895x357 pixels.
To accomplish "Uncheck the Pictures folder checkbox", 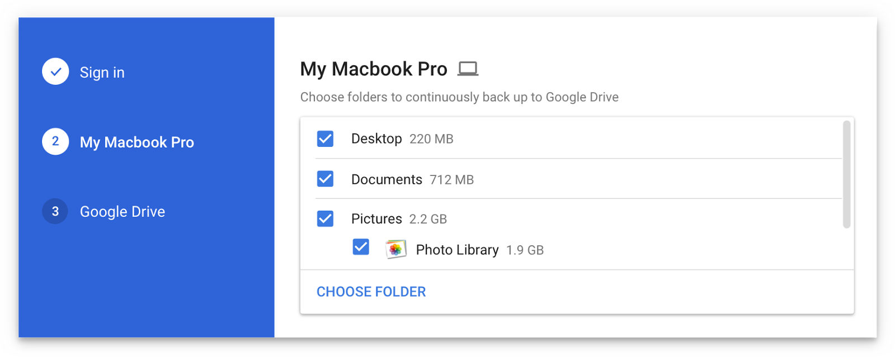I will click(x=325, y=218).
